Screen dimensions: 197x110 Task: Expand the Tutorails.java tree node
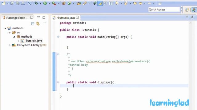click(x=18, y=41)
